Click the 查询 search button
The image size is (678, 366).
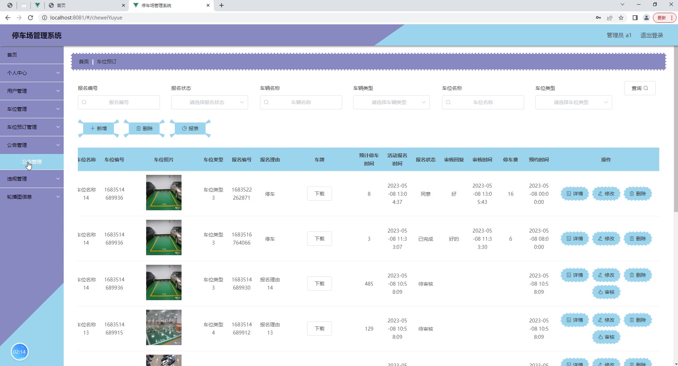(640, 88)
